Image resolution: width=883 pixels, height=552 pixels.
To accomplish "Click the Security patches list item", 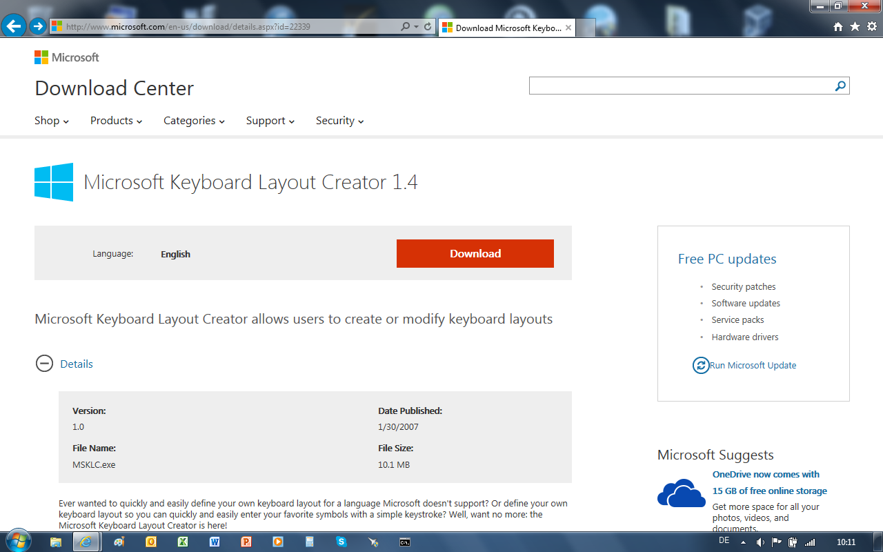I will (744, 286).
